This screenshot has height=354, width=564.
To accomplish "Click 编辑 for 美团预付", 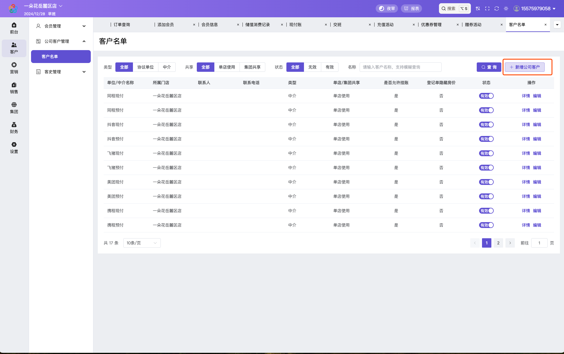I will (x=537, y=196).
